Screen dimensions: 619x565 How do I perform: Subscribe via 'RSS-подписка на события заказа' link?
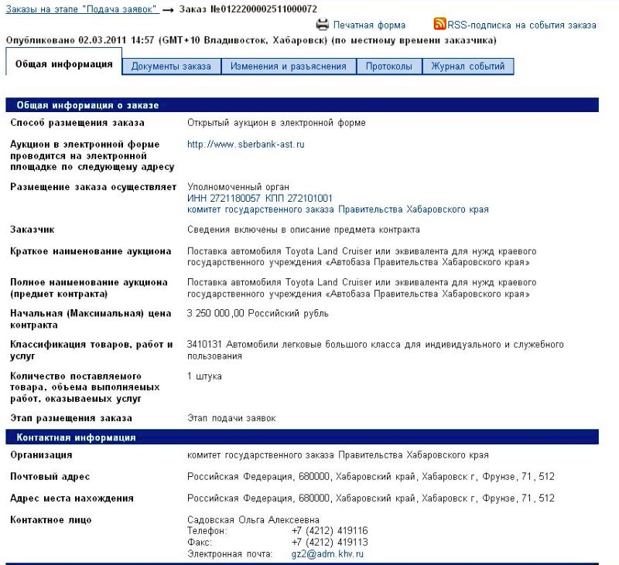pos(522,25)
